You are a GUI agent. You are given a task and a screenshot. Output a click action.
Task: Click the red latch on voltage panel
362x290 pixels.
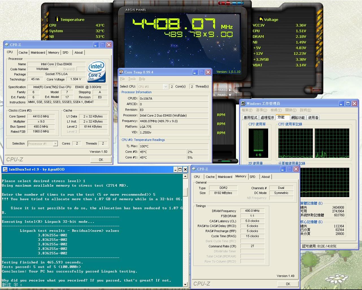(x=317, y=90)
